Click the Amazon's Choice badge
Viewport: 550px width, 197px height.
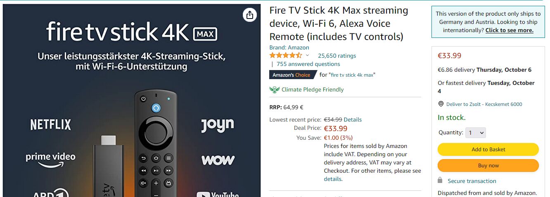[292, 75]
